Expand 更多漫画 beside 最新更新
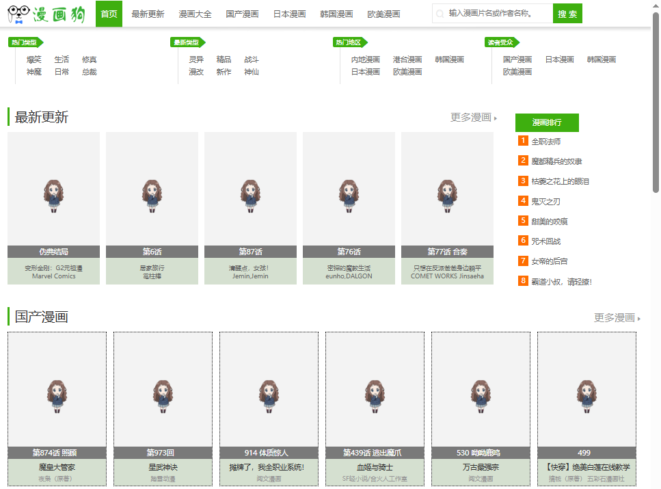 tap(474, 118)
